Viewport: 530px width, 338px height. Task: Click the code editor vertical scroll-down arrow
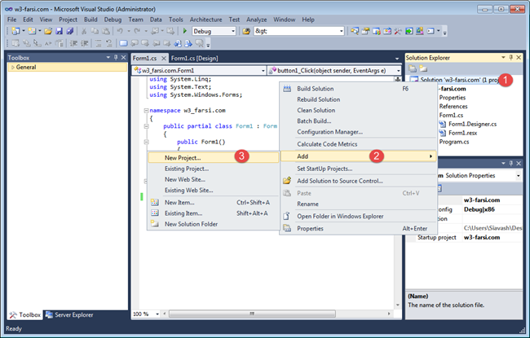coord(398,305)
